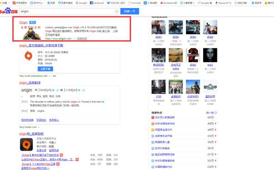Open the COD game thumbnail
Image resolution: width=274 pixels, height=170 pixels.
[158, 87]
